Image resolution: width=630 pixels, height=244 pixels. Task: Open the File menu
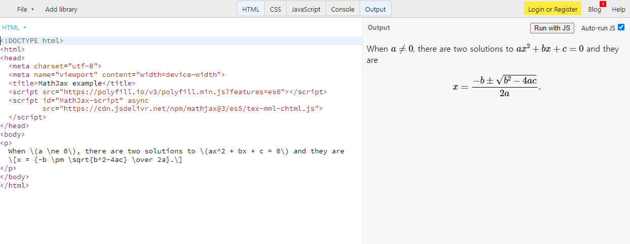[25, 9]
